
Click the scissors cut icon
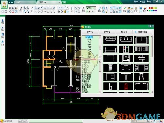106,8
